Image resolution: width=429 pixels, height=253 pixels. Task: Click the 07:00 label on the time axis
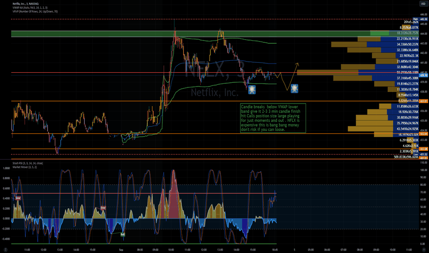(x=343, y=250)
